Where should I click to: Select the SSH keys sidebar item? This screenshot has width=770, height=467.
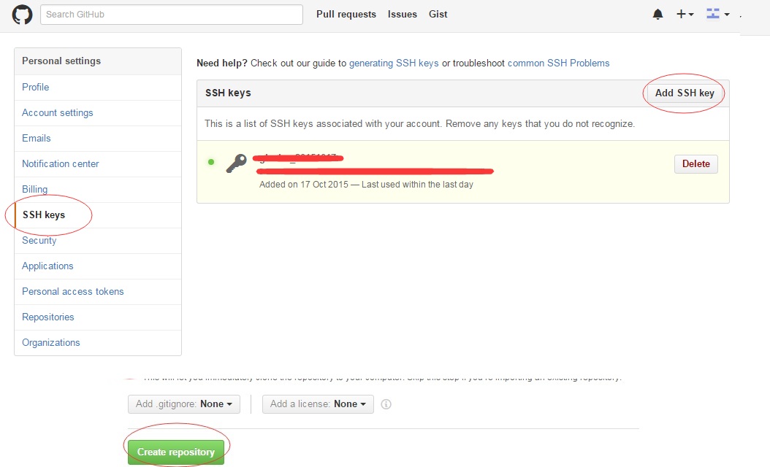pos(98,215)
